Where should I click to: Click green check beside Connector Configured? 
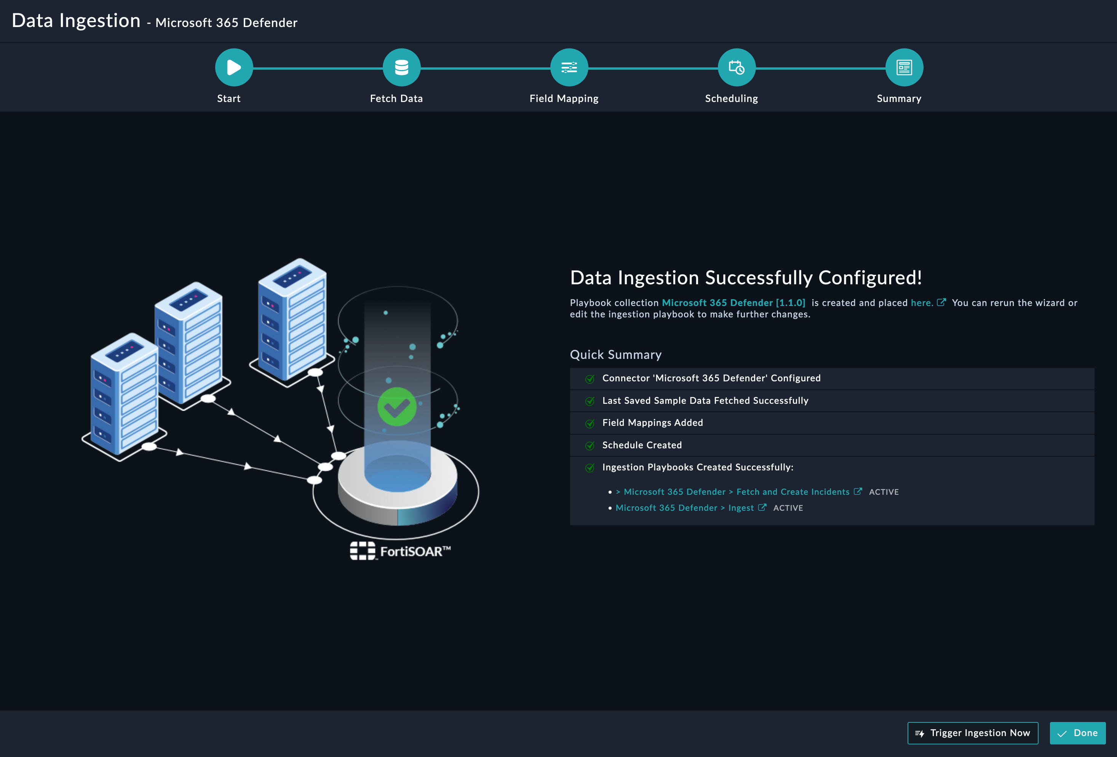(x=590, y=379)
